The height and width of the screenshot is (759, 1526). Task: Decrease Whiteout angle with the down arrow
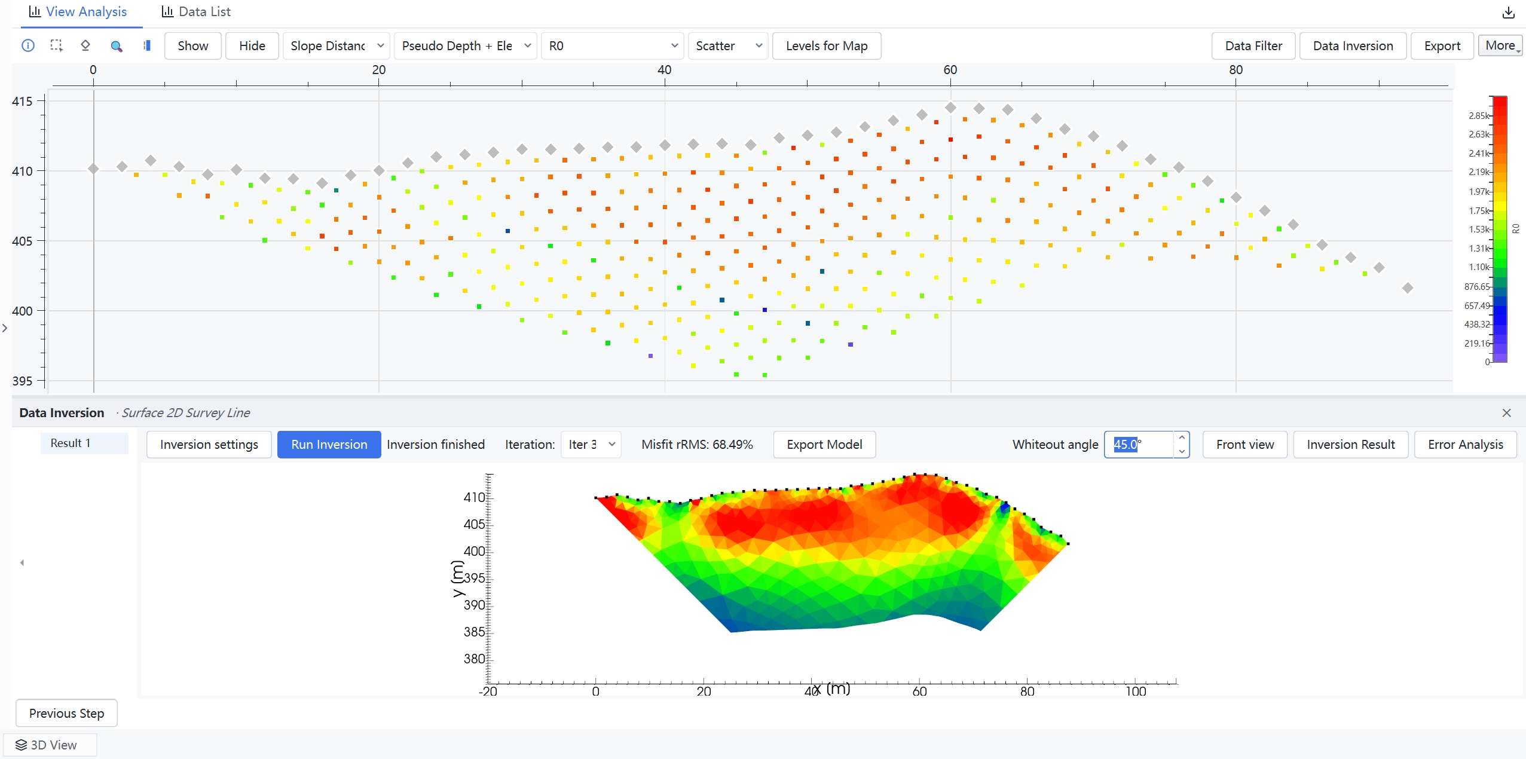coord(1182,451)
